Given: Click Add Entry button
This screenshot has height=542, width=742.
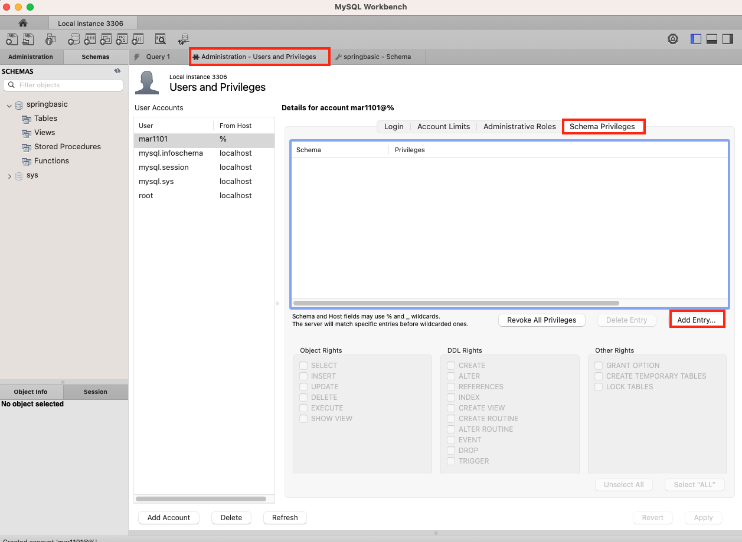Looking at the screenshot, I should 697,320.
